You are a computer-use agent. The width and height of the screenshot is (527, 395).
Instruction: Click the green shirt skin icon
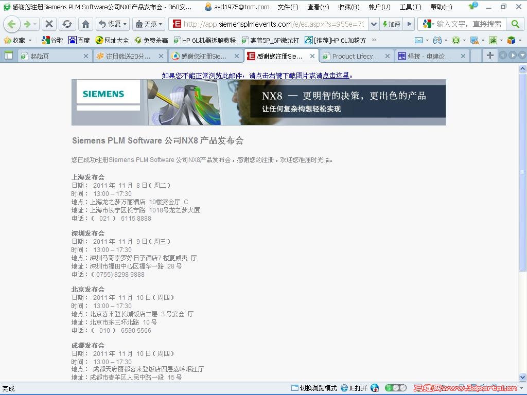point(473,6)
